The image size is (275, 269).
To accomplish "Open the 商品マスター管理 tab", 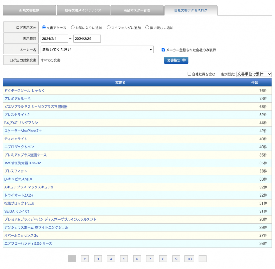I will (x=137, y=10).
